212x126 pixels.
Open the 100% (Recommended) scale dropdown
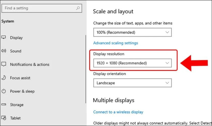132,32
